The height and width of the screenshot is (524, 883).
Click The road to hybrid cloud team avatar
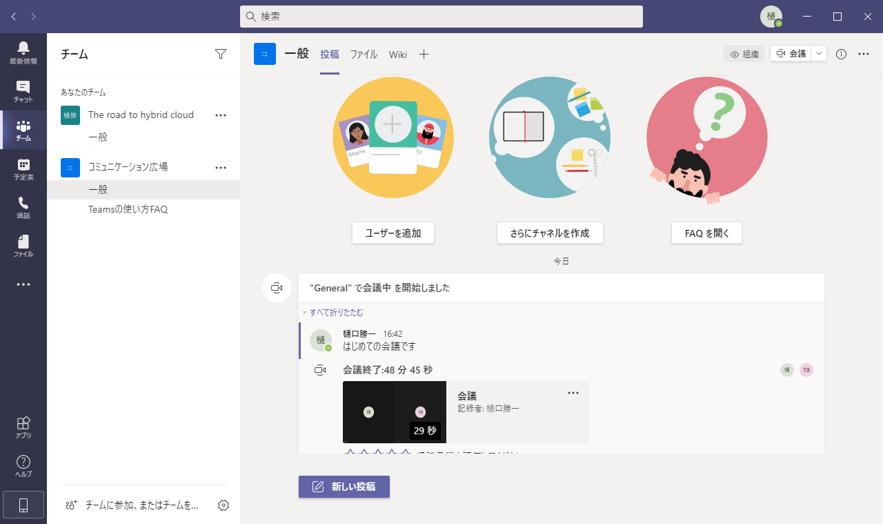70,115
